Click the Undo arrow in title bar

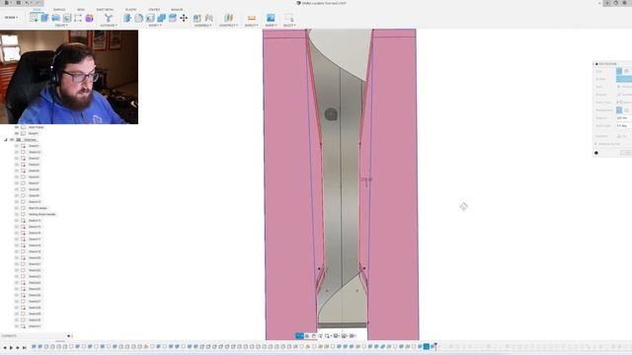click(x=28, y=3)
